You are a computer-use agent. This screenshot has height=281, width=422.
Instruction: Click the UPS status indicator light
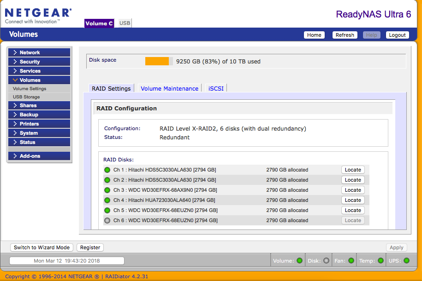(x=407, y=261)
